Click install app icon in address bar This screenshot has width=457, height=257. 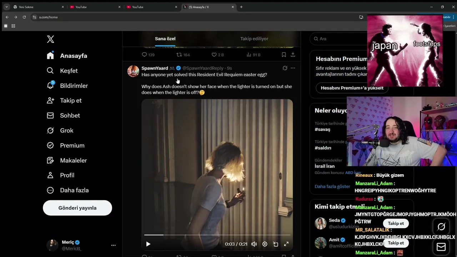coord(361,17)
